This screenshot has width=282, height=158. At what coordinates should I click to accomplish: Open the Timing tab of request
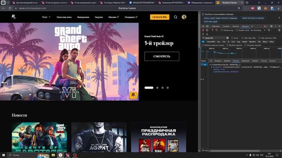263,61
